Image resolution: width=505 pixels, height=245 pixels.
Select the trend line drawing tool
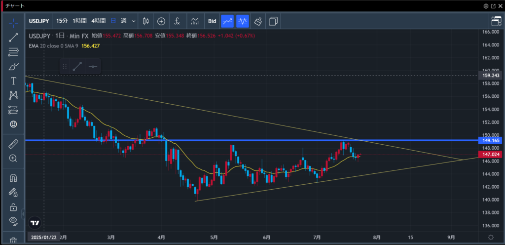[x=13, y=38]
